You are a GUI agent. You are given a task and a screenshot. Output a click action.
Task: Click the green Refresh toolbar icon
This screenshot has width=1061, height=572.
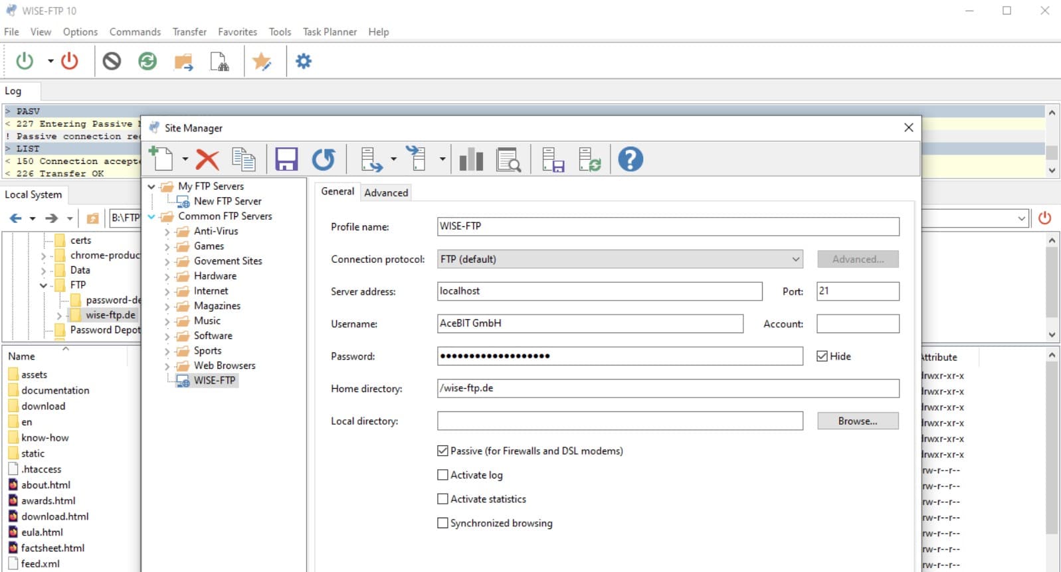pyautogui.click(x=147, y=61)
